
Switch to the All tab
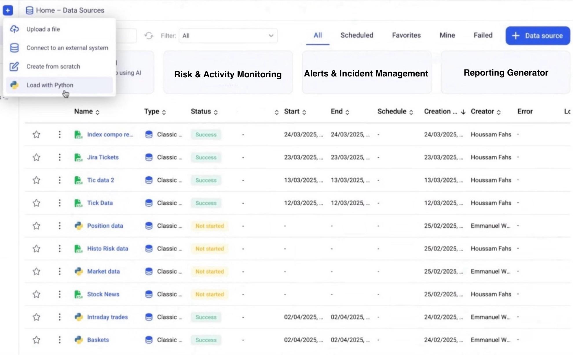tap(318, 35)
